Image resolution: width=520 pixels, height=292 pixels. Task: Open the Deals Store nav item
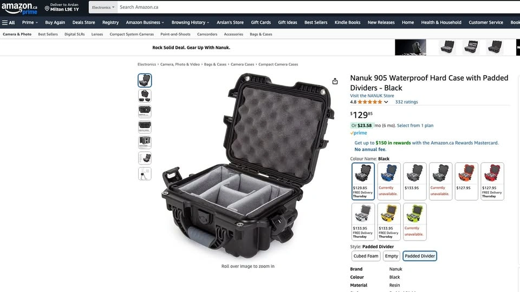click(x=83, y=23)
